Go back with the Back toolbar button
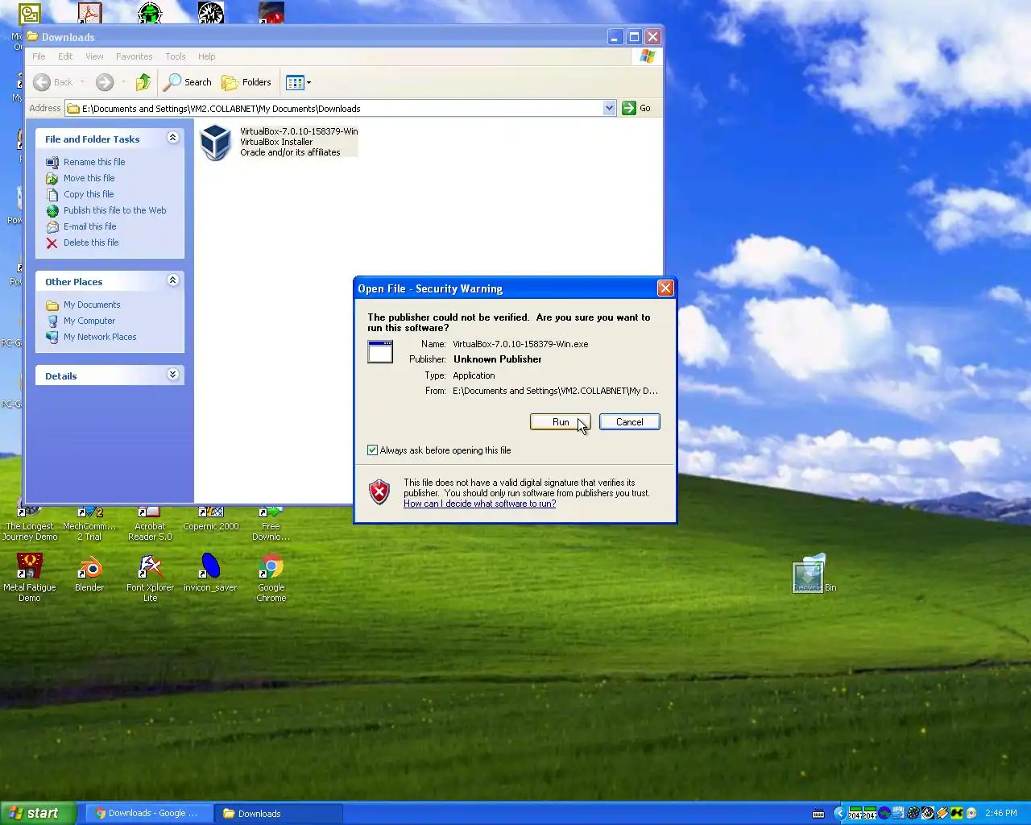Screen dimensions: 1031x825 coord(53,82)
